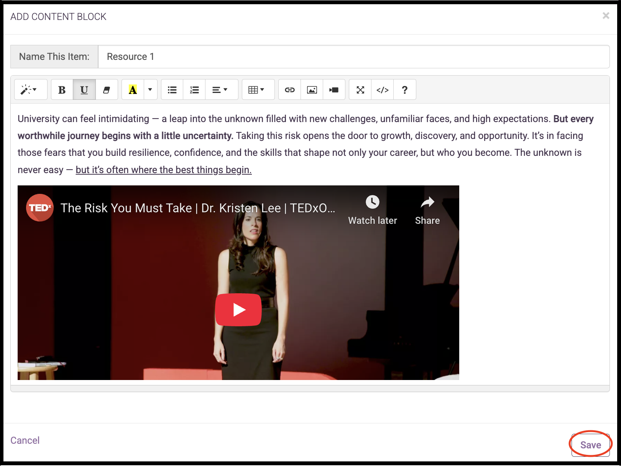
Task: Apply the yellow highlight color A button
Action: coord(133,90)
